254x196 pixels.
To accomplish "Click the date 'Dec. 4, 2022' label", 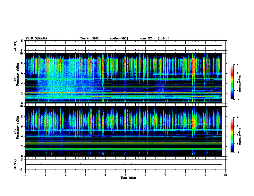I will click(x=89, y=38).
